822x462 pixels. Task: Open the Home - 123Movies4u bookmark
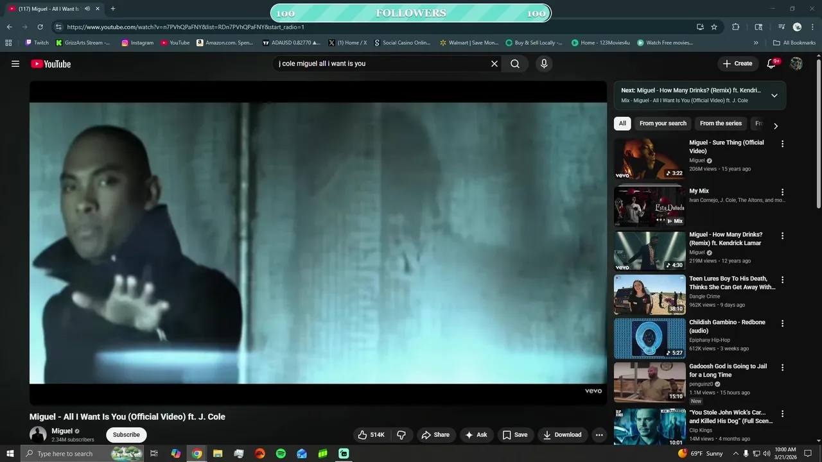(x=600, y=43)
